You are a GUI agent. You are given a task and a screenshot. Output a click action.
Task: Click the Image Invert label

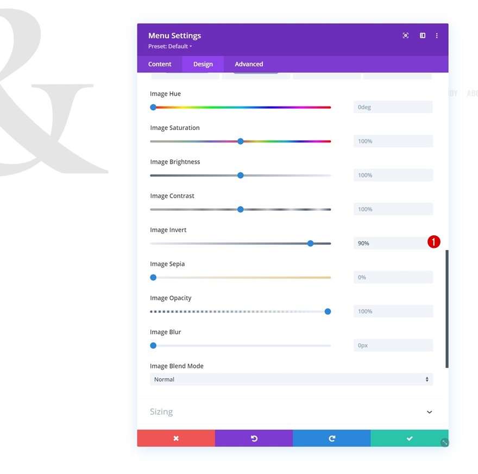168,230
